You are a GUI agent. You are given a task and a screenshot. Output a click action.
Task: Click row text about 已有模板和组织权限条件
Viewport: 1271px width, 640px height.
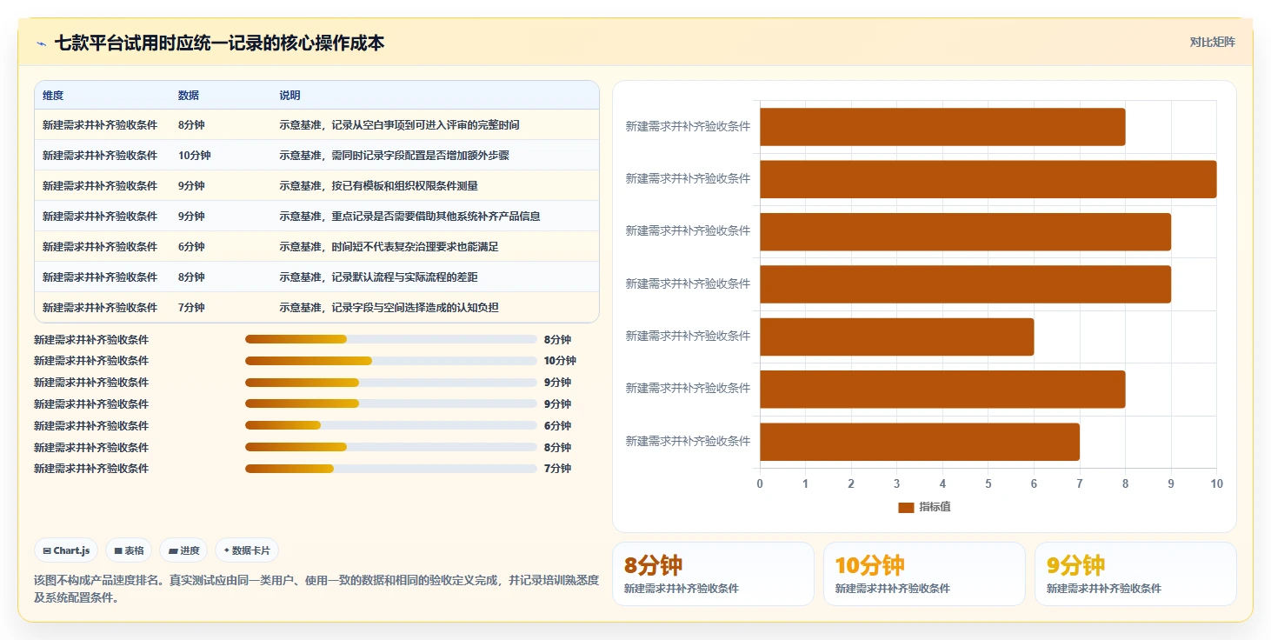pos(378,186)
